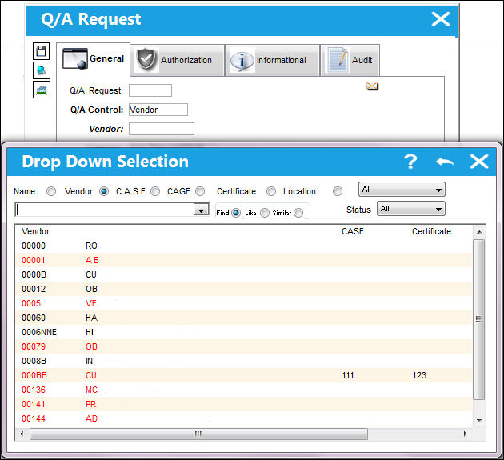Switch to the Informational tab
504x460 pixels.
(272, 60)
